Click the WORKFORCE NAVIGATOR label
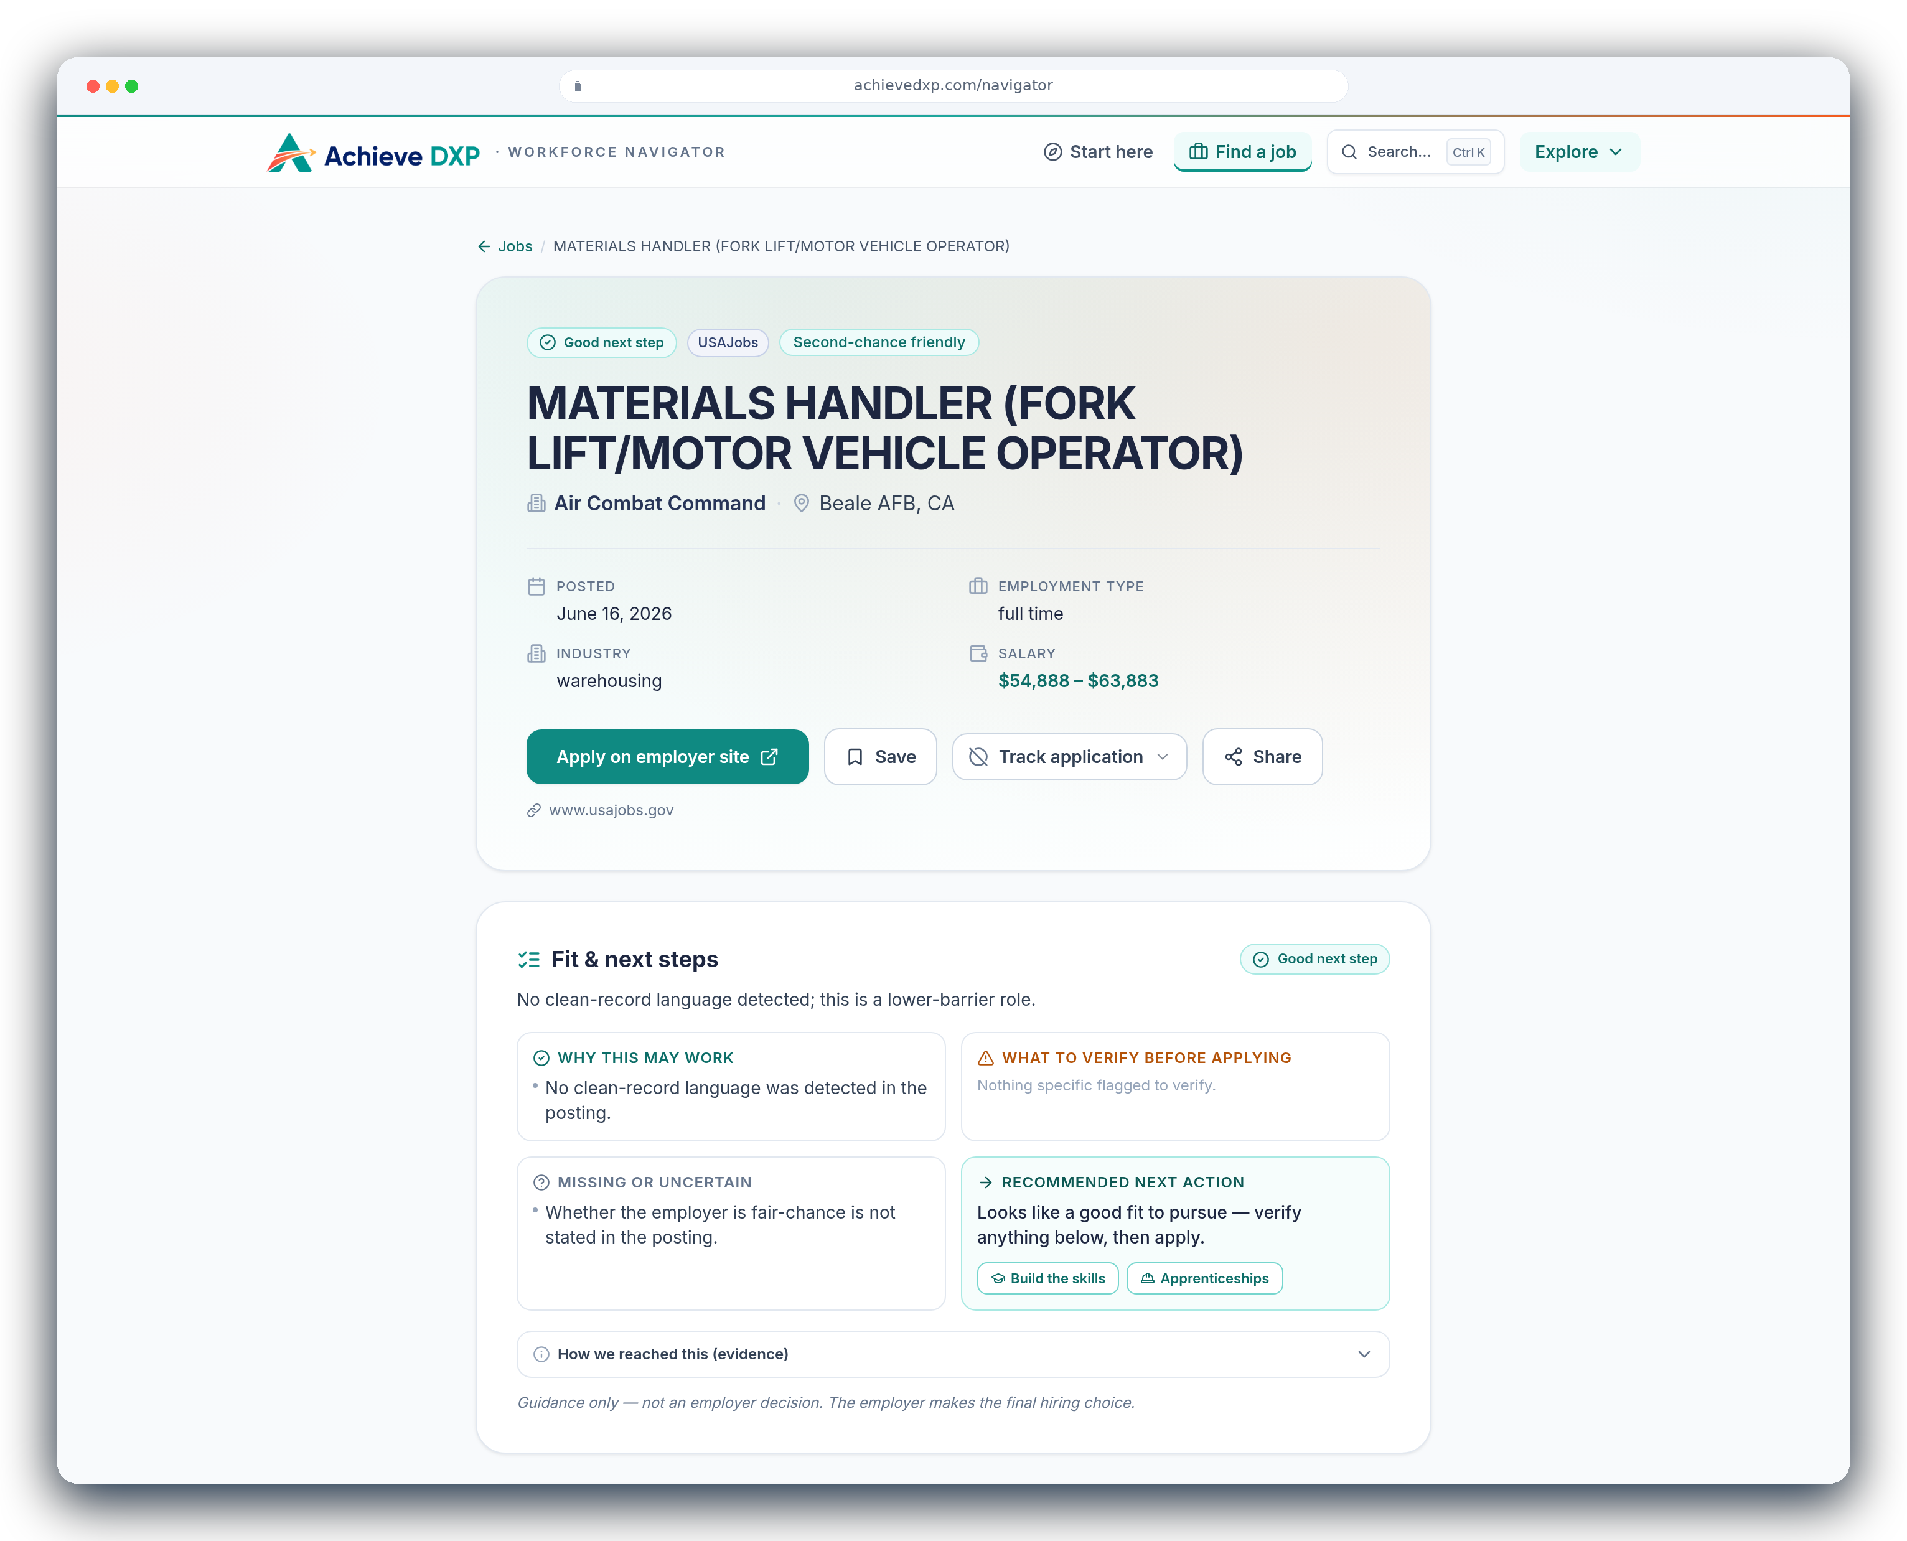 616,152
